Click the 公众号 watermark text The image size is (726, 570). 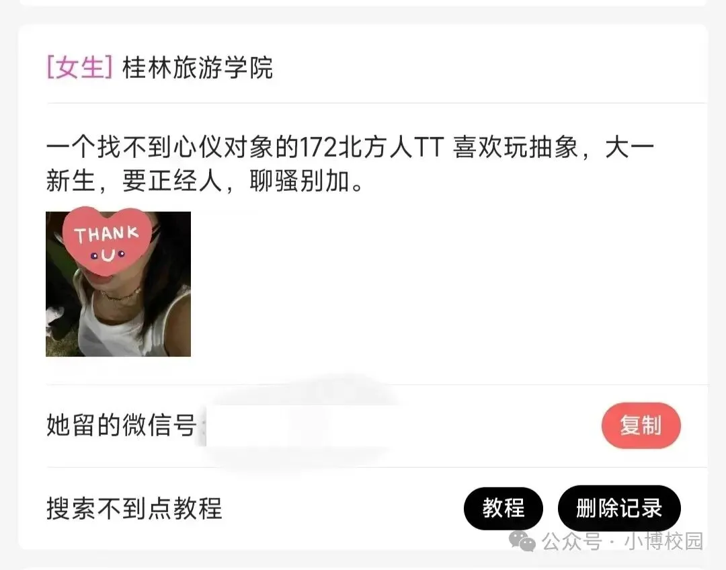(572, 541)
